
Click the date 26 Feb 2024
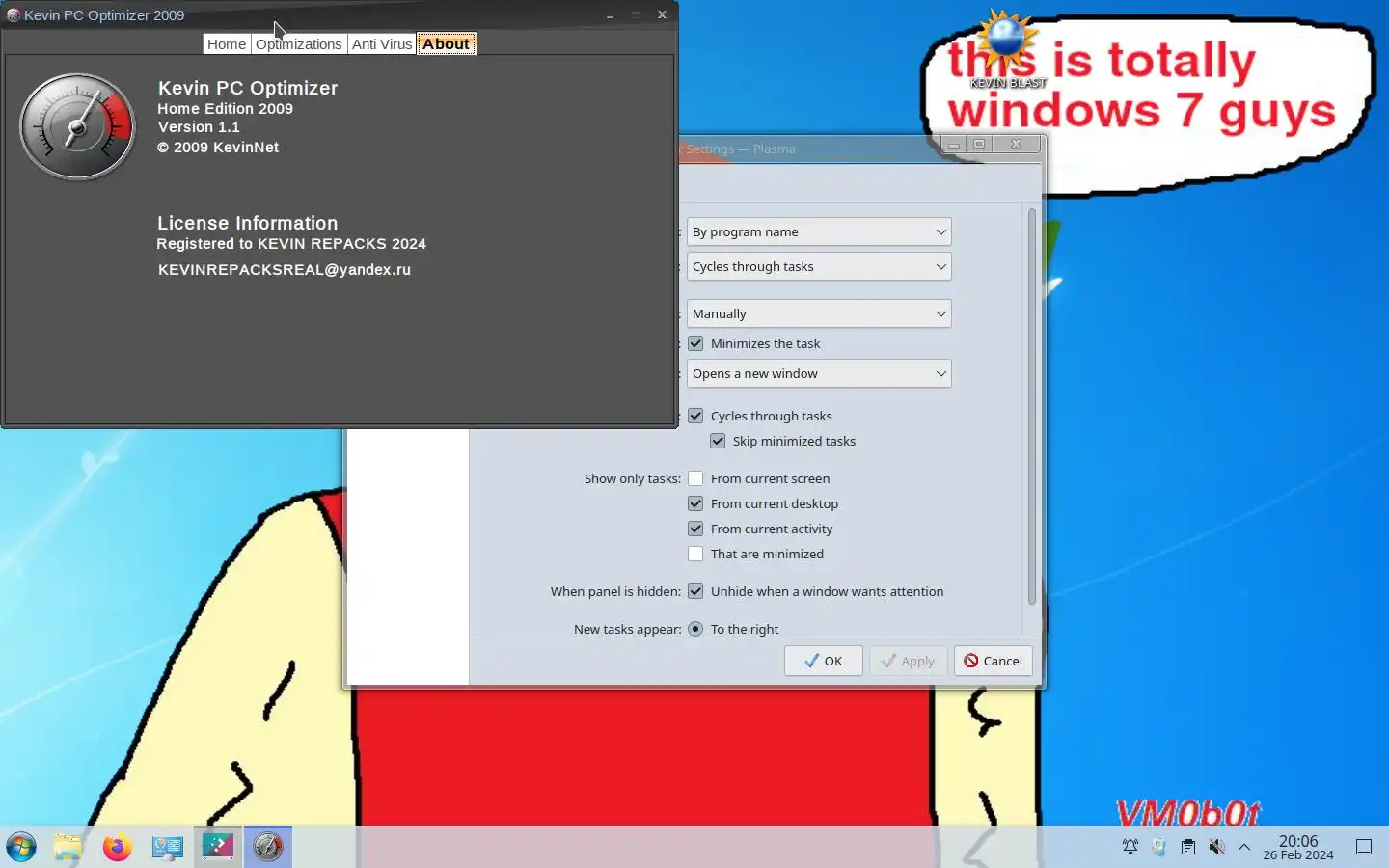click(1298, 855)
